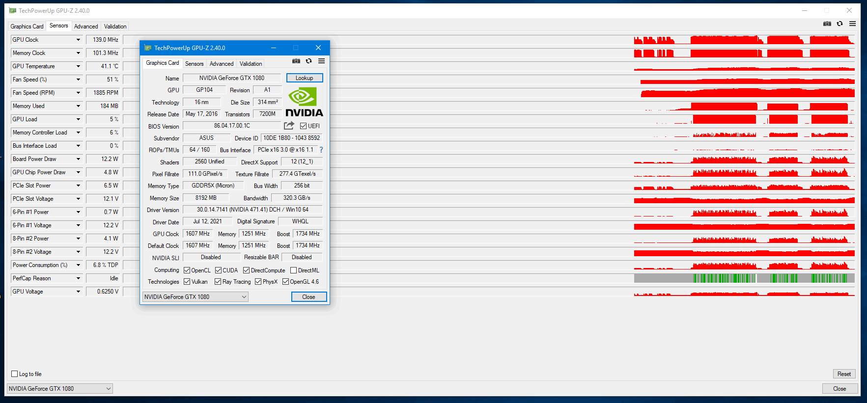Image resolution: width=867 pixels, height=403 pixels.
Task: Toggle the Vulkan checkbox
Action: pos(187,282)
